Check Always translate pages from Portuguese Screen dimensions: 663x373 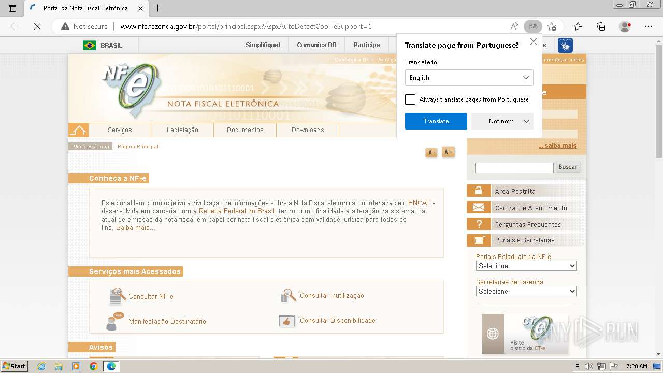point(410,99)
